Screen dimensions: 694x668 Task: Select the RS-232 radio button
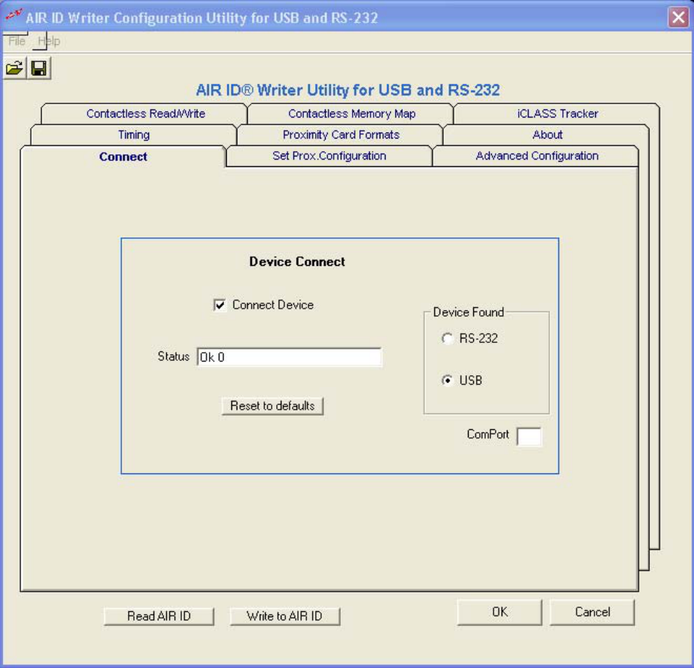(x=447, y=338)
